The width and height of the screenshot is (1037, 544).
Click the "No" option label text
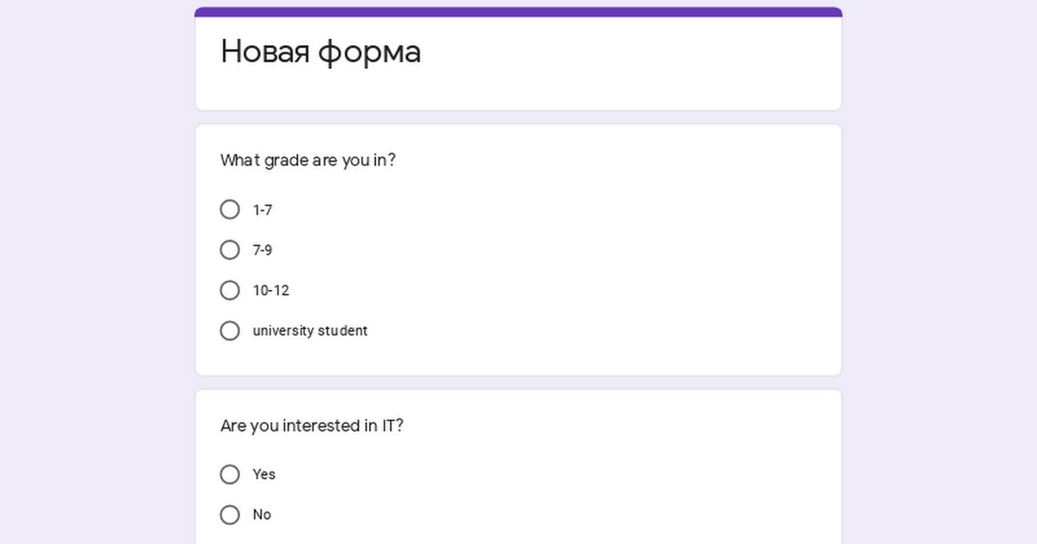click(262, 515)
